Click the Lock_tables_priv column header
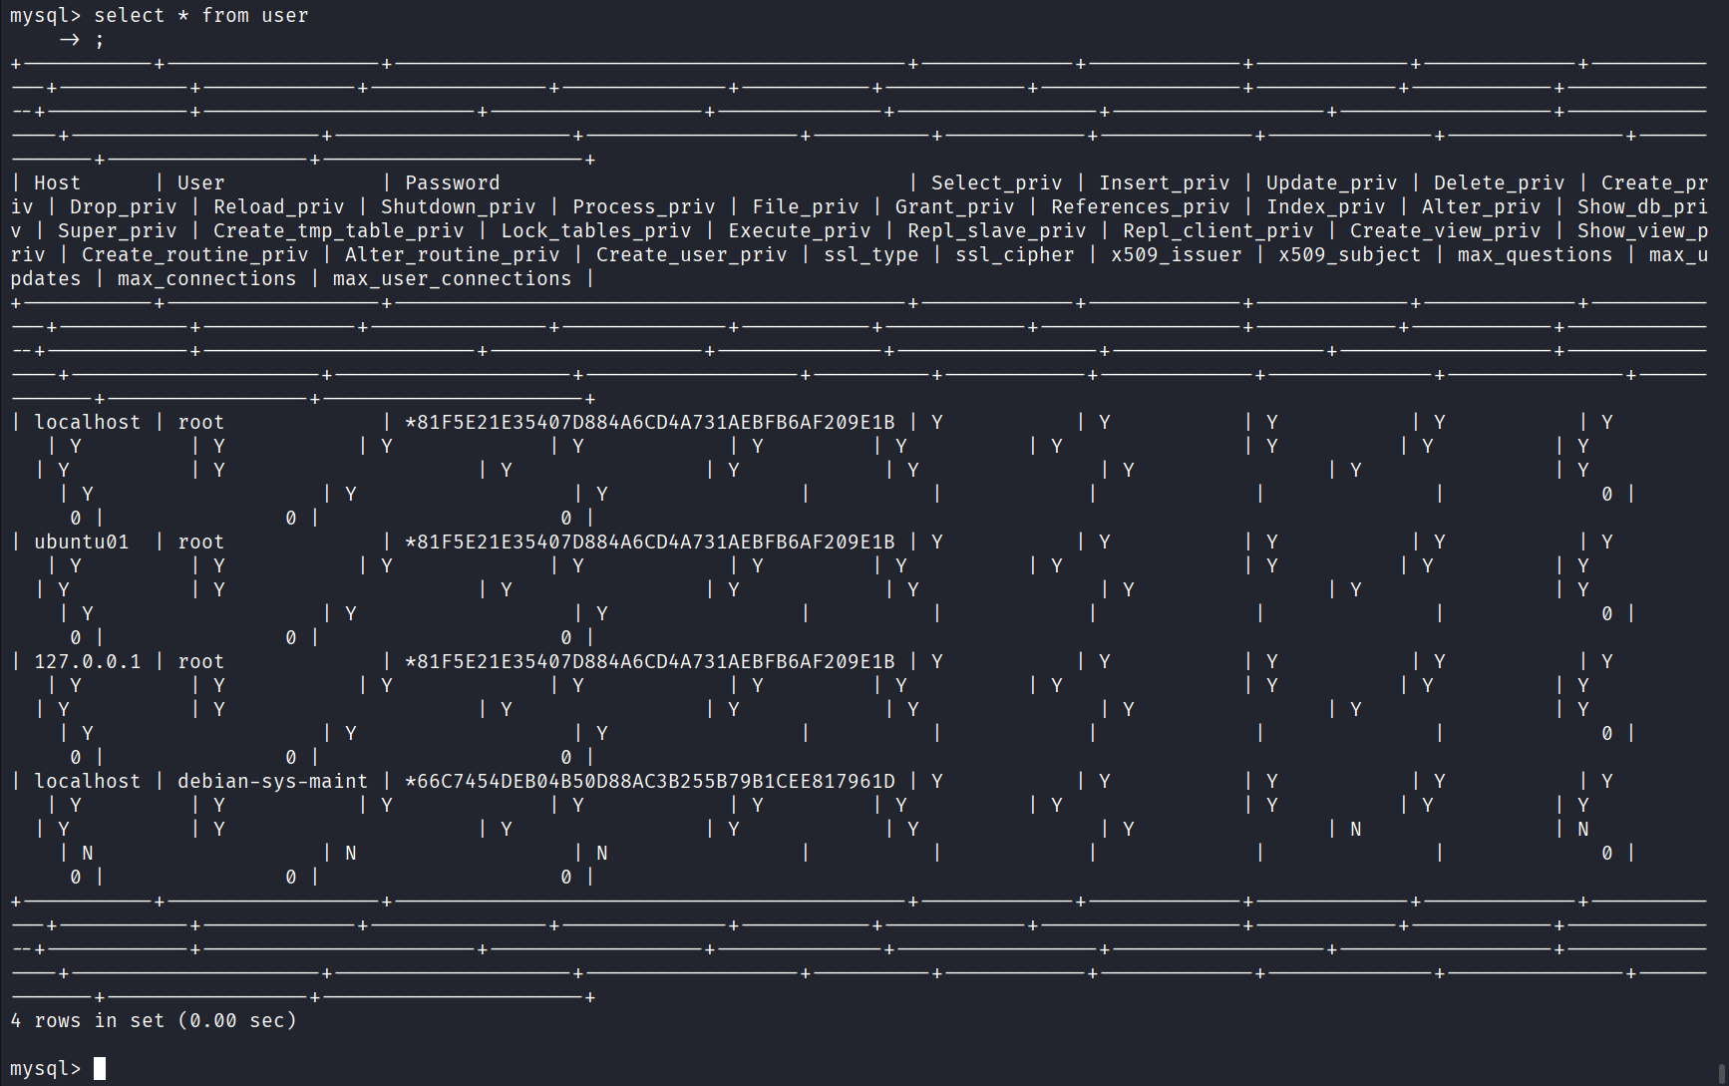 [x=595, y=230]
